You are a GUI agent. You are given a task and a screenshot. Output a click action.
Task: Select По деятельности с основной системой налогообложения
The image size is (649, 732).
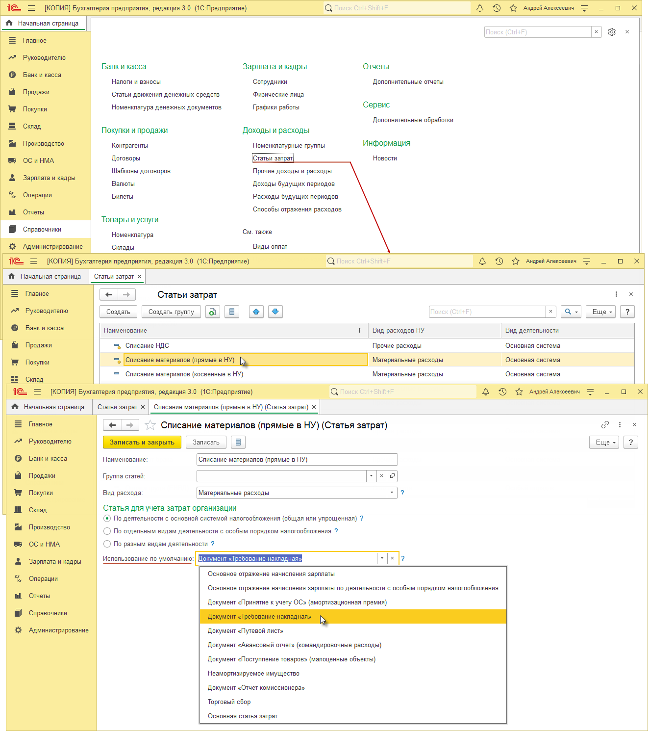[107, 518]
